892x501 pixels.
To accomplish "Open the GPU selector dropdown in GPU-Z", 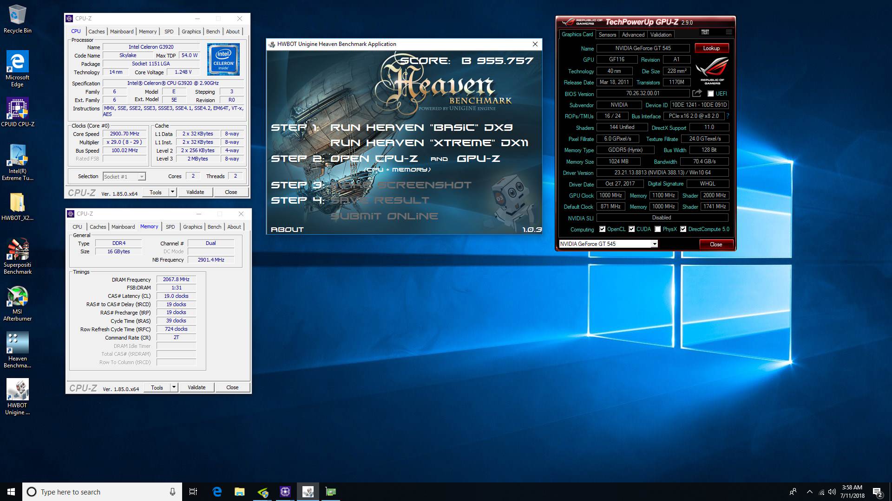I will [655, 244].
